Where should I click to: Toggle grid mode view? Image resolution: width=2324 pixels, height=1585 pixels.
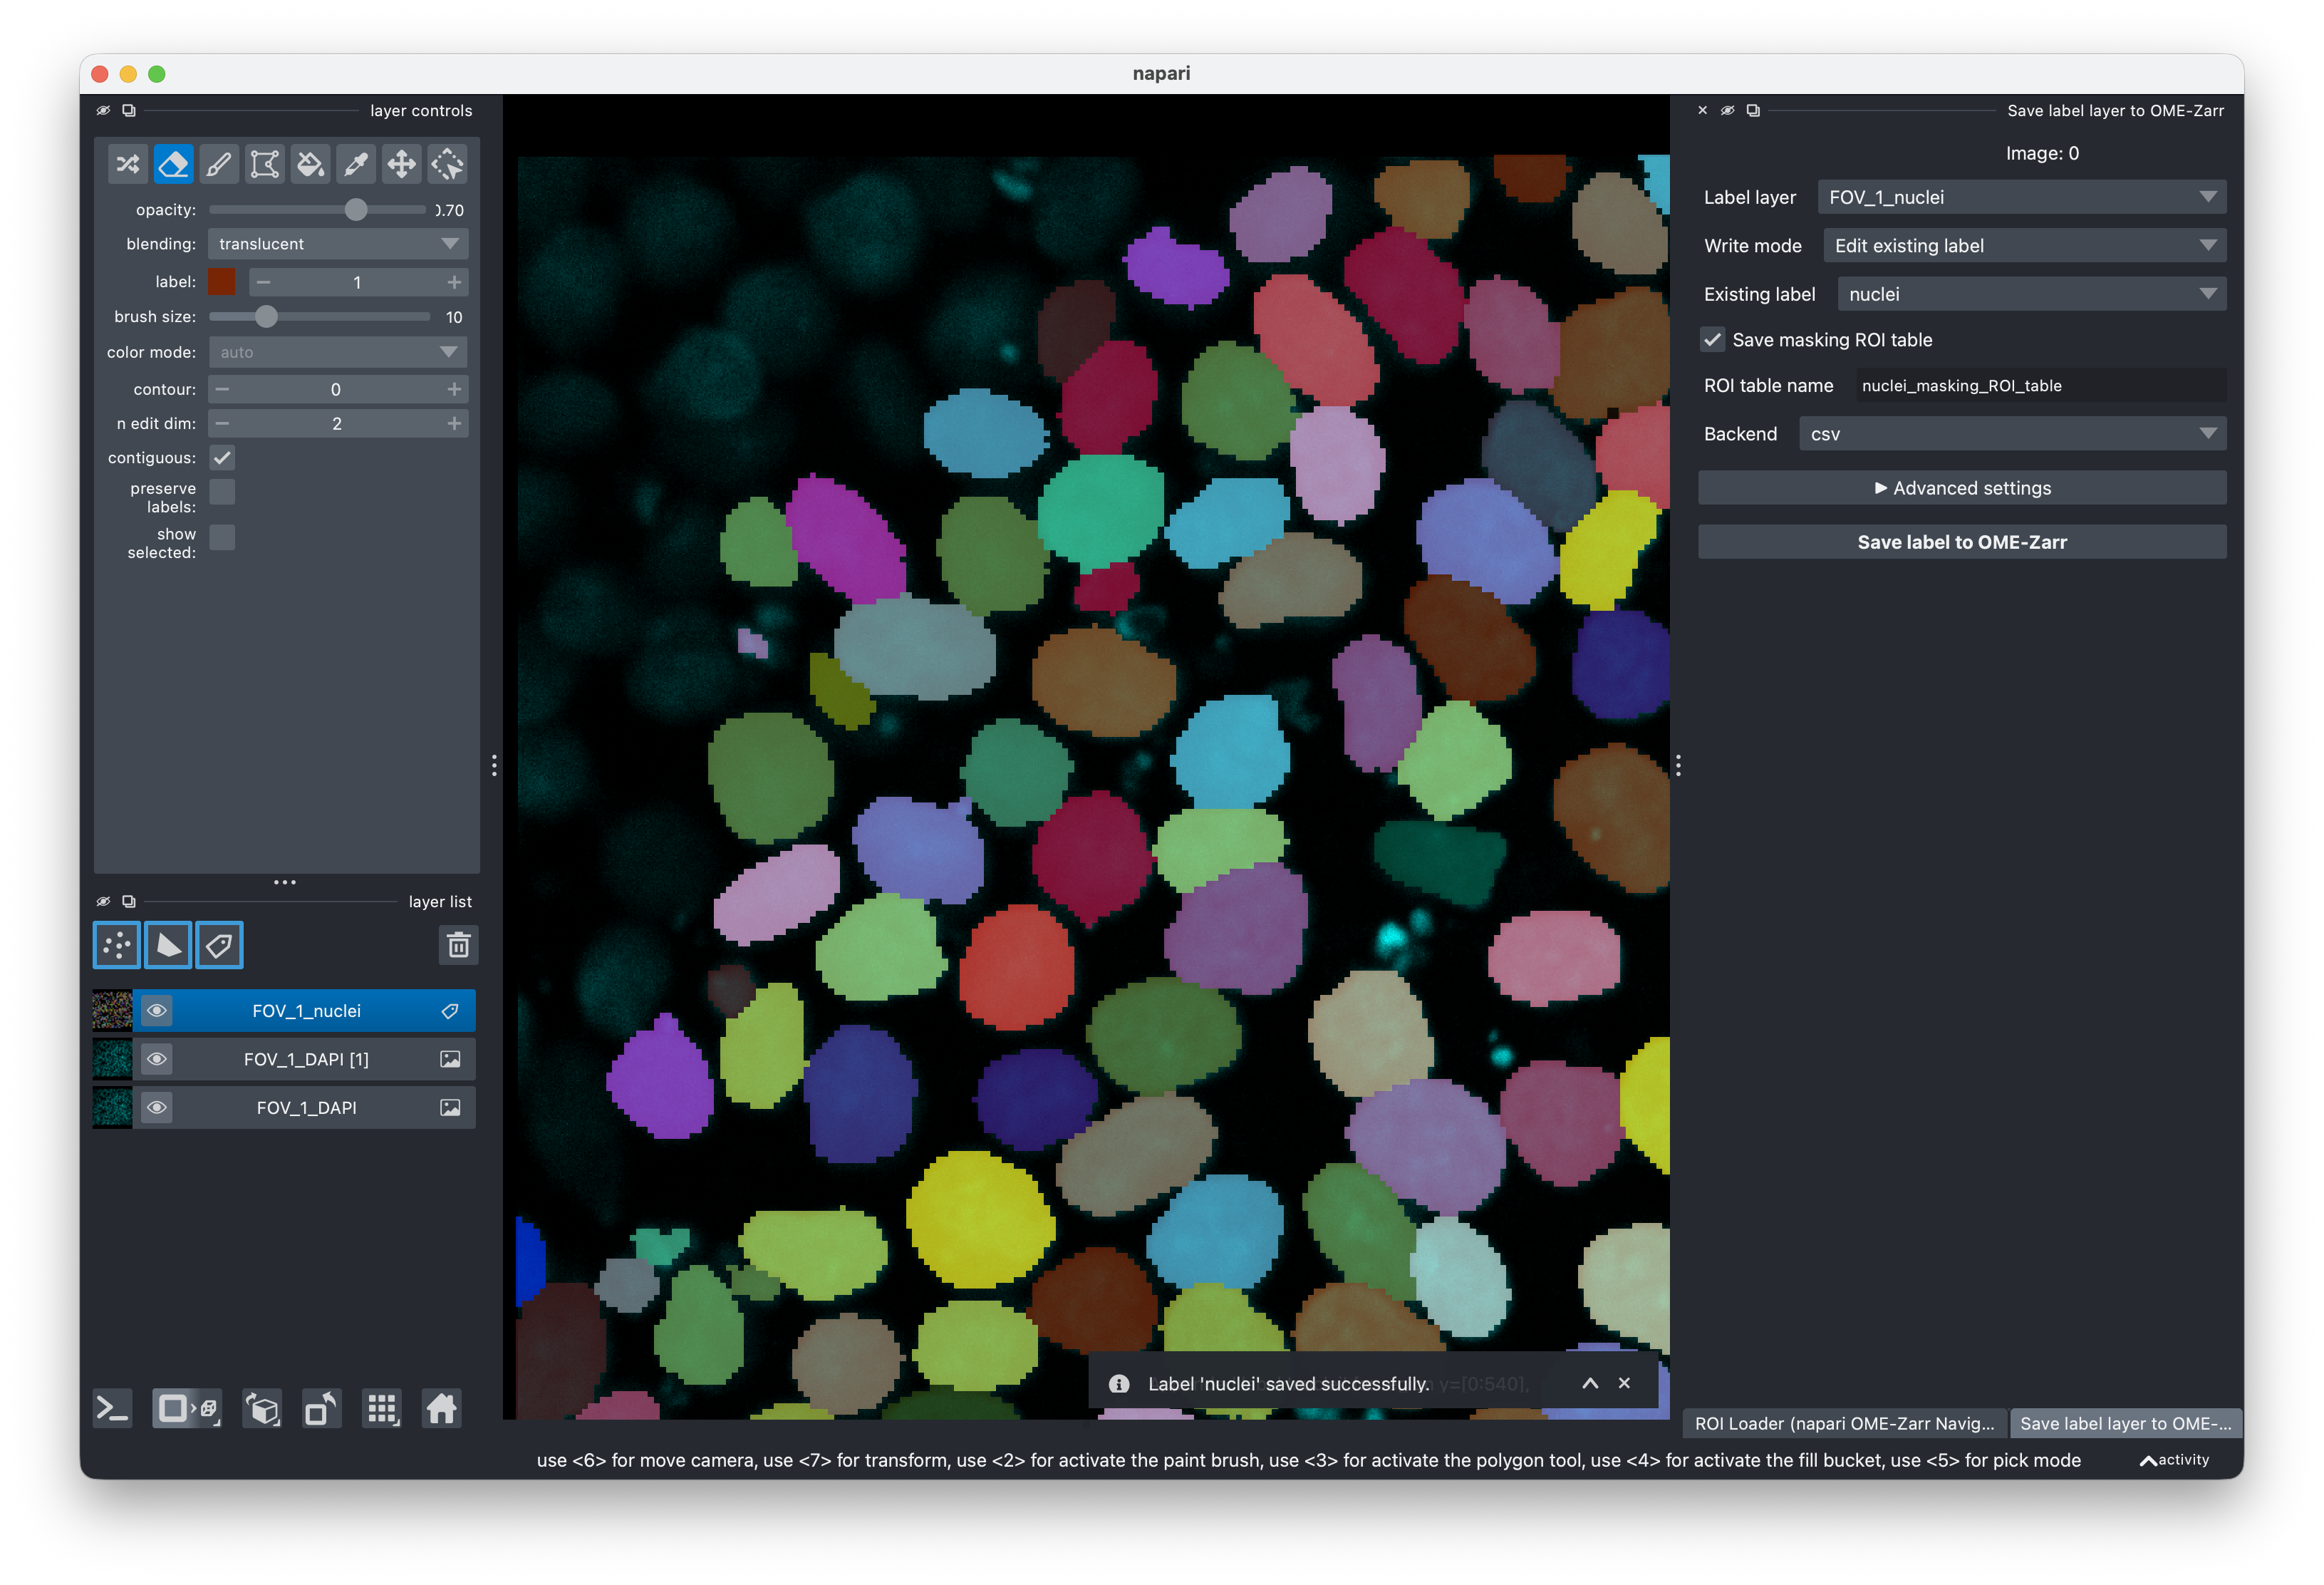point(382,1409)
